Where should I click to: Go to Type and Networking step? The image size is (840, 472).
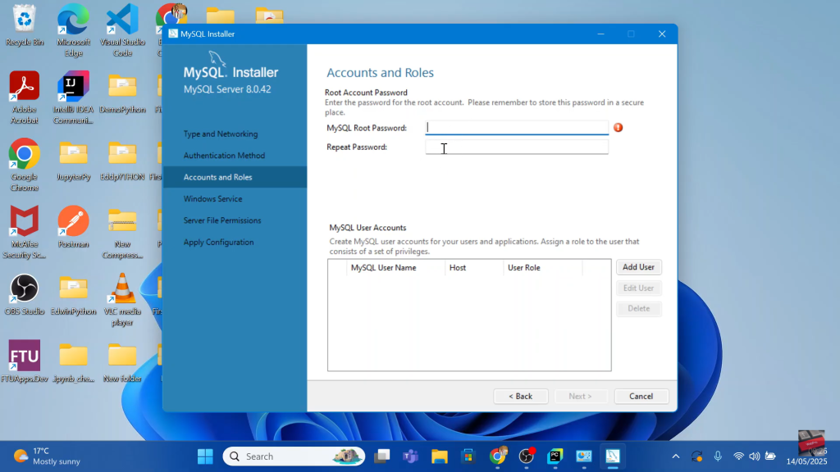point(221,134)
